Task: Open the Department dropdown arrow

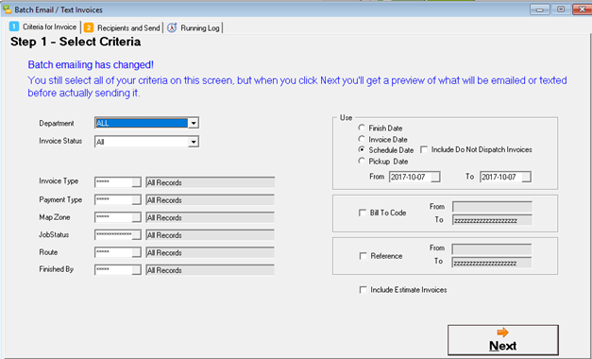Action: (194, 123)
